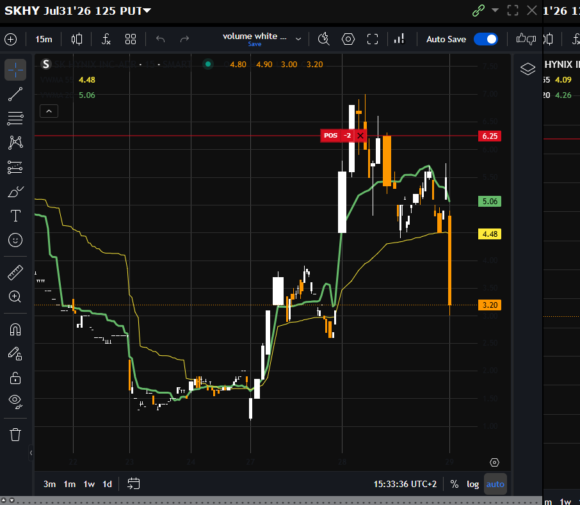Collapse the indicator legend chevron
The height and width of the screenshot is (505, 580).
49,111
